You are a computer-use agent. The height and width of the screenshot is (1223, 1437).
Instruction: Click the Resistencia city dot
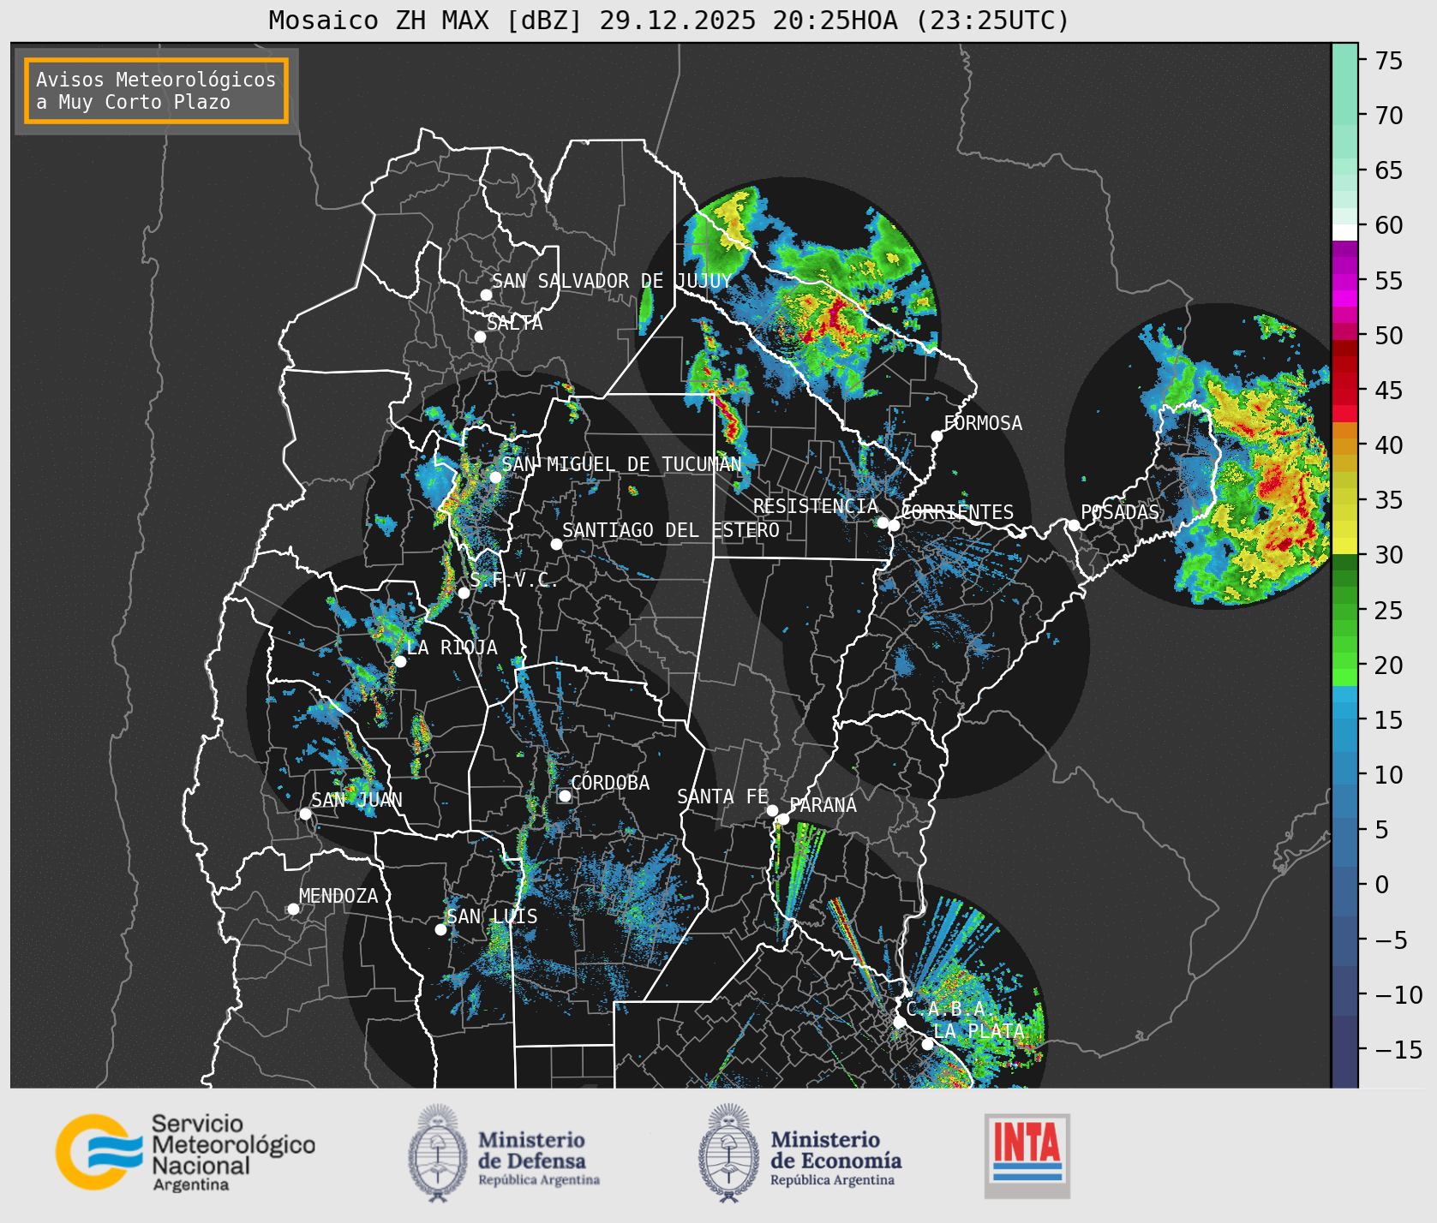883,522
